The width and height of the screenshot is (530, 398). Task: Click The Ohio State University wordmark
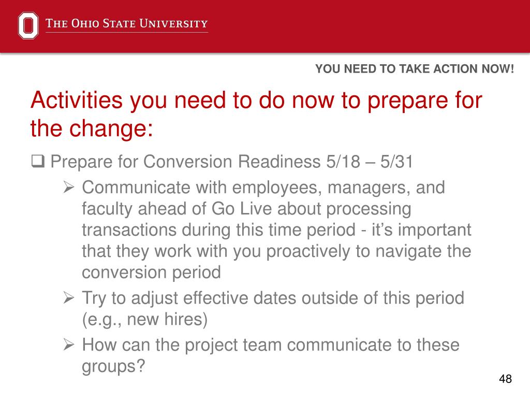coord(127,23)
